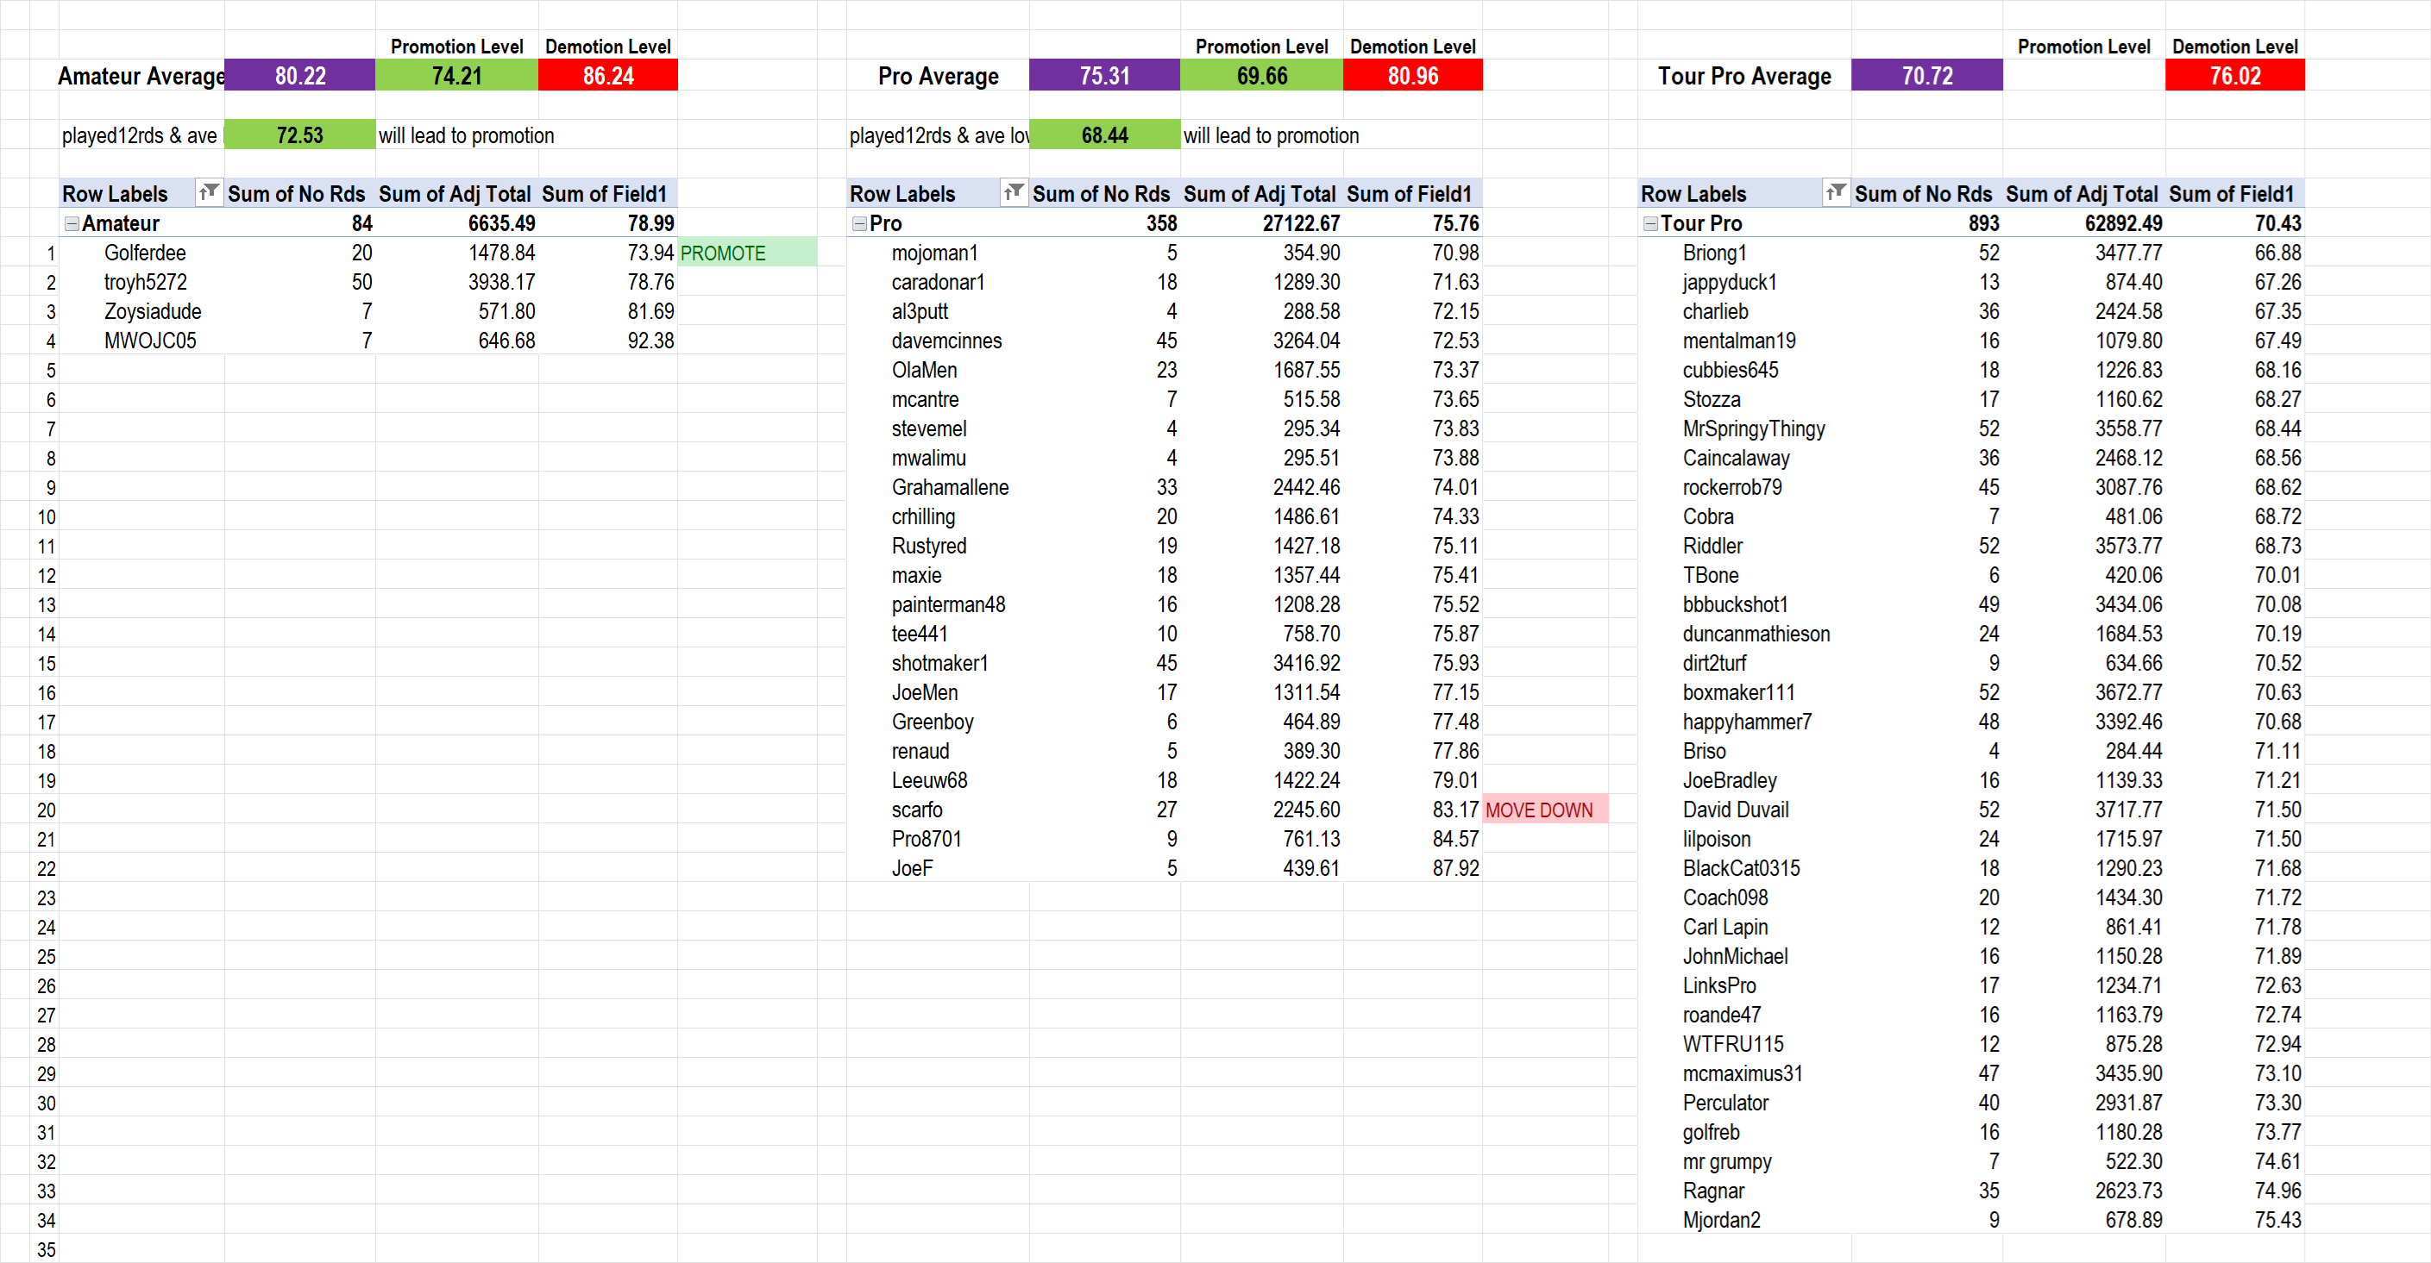Click the Tour Pro table Sum of Field1 header
The height and width of the screenshot is (1263, 2431).
point(2231,194)
